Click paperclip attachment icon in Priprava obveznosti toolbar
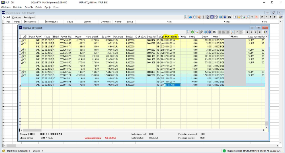285x153 pixels. pyautogui.click(x=201, y=32)
